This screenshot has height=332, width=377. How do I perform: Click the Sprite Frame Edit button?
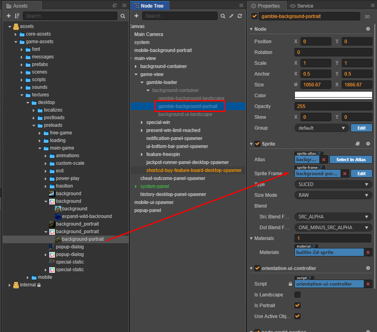[361, 174]
